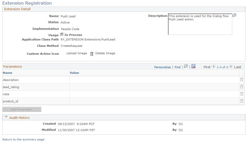
Task: Click the Custom Action Icon label
Action: pyautogui.click(x=43, y=54)
